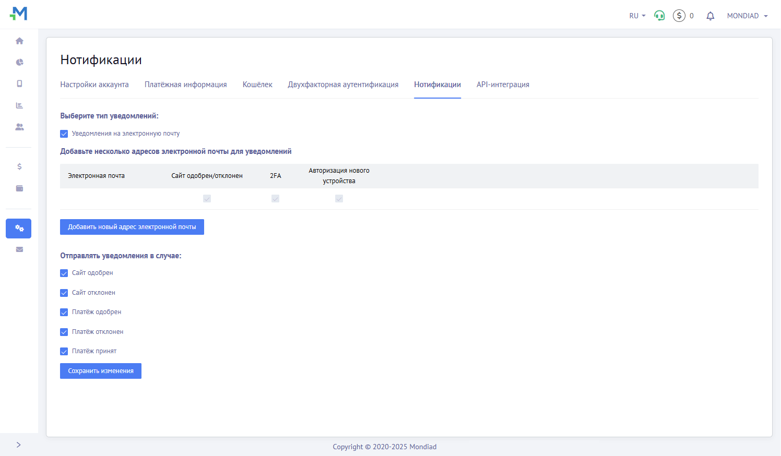This screenshot has height=456, width=781.
Task: Expand the sidebar with the chevron arrow
Action: pos(19,445)
